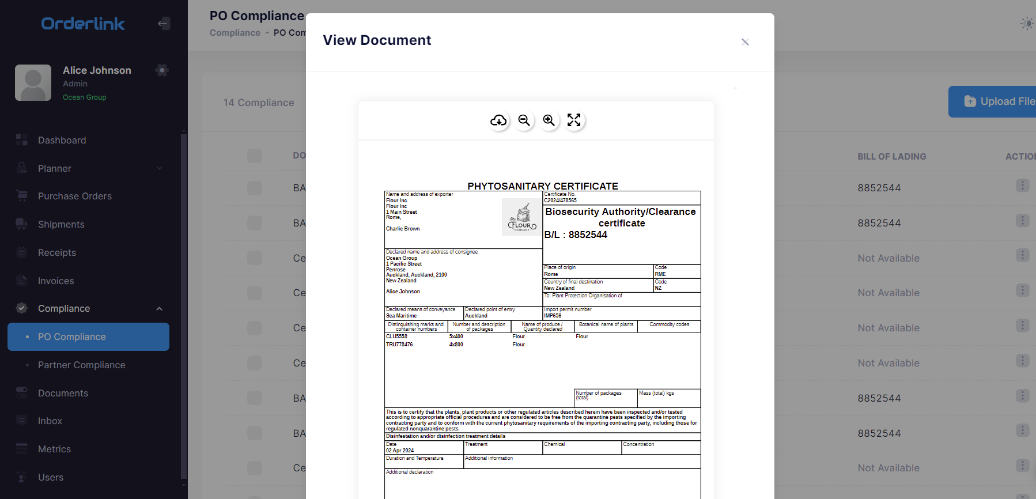Check the first BA row checkbox
The image size is (1036, 499).
click(x=255, y=188)
